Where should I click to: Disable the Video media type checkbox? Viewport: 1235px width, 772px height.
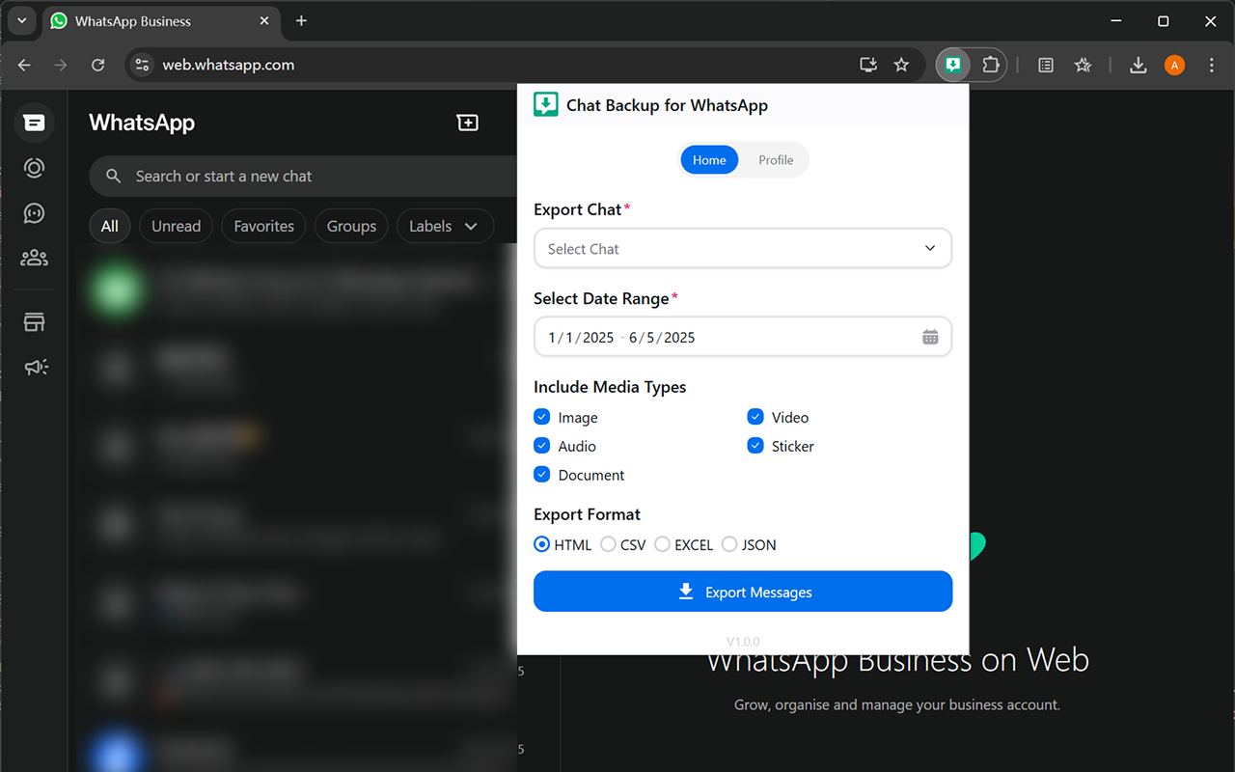[x=755, y=417]
